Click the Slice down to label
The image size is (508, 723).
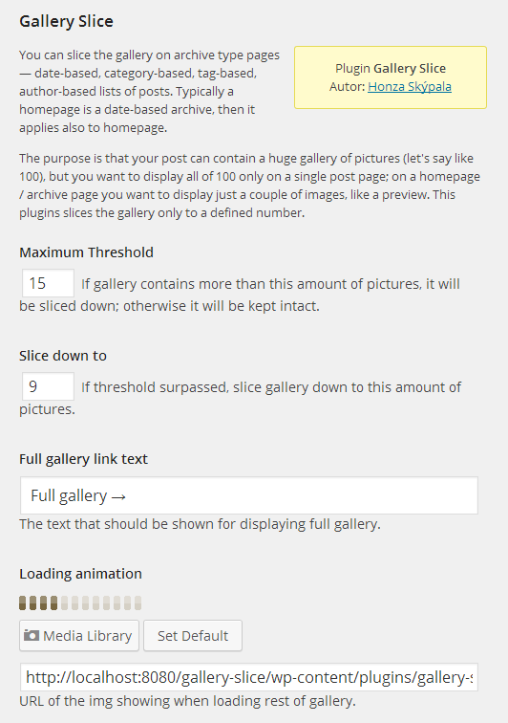coord(63,356)
